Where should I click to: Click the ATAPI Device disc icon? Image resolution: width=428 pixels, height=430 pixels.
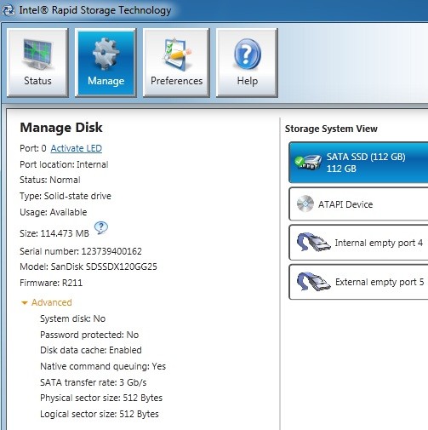click(x=305, y=204)
